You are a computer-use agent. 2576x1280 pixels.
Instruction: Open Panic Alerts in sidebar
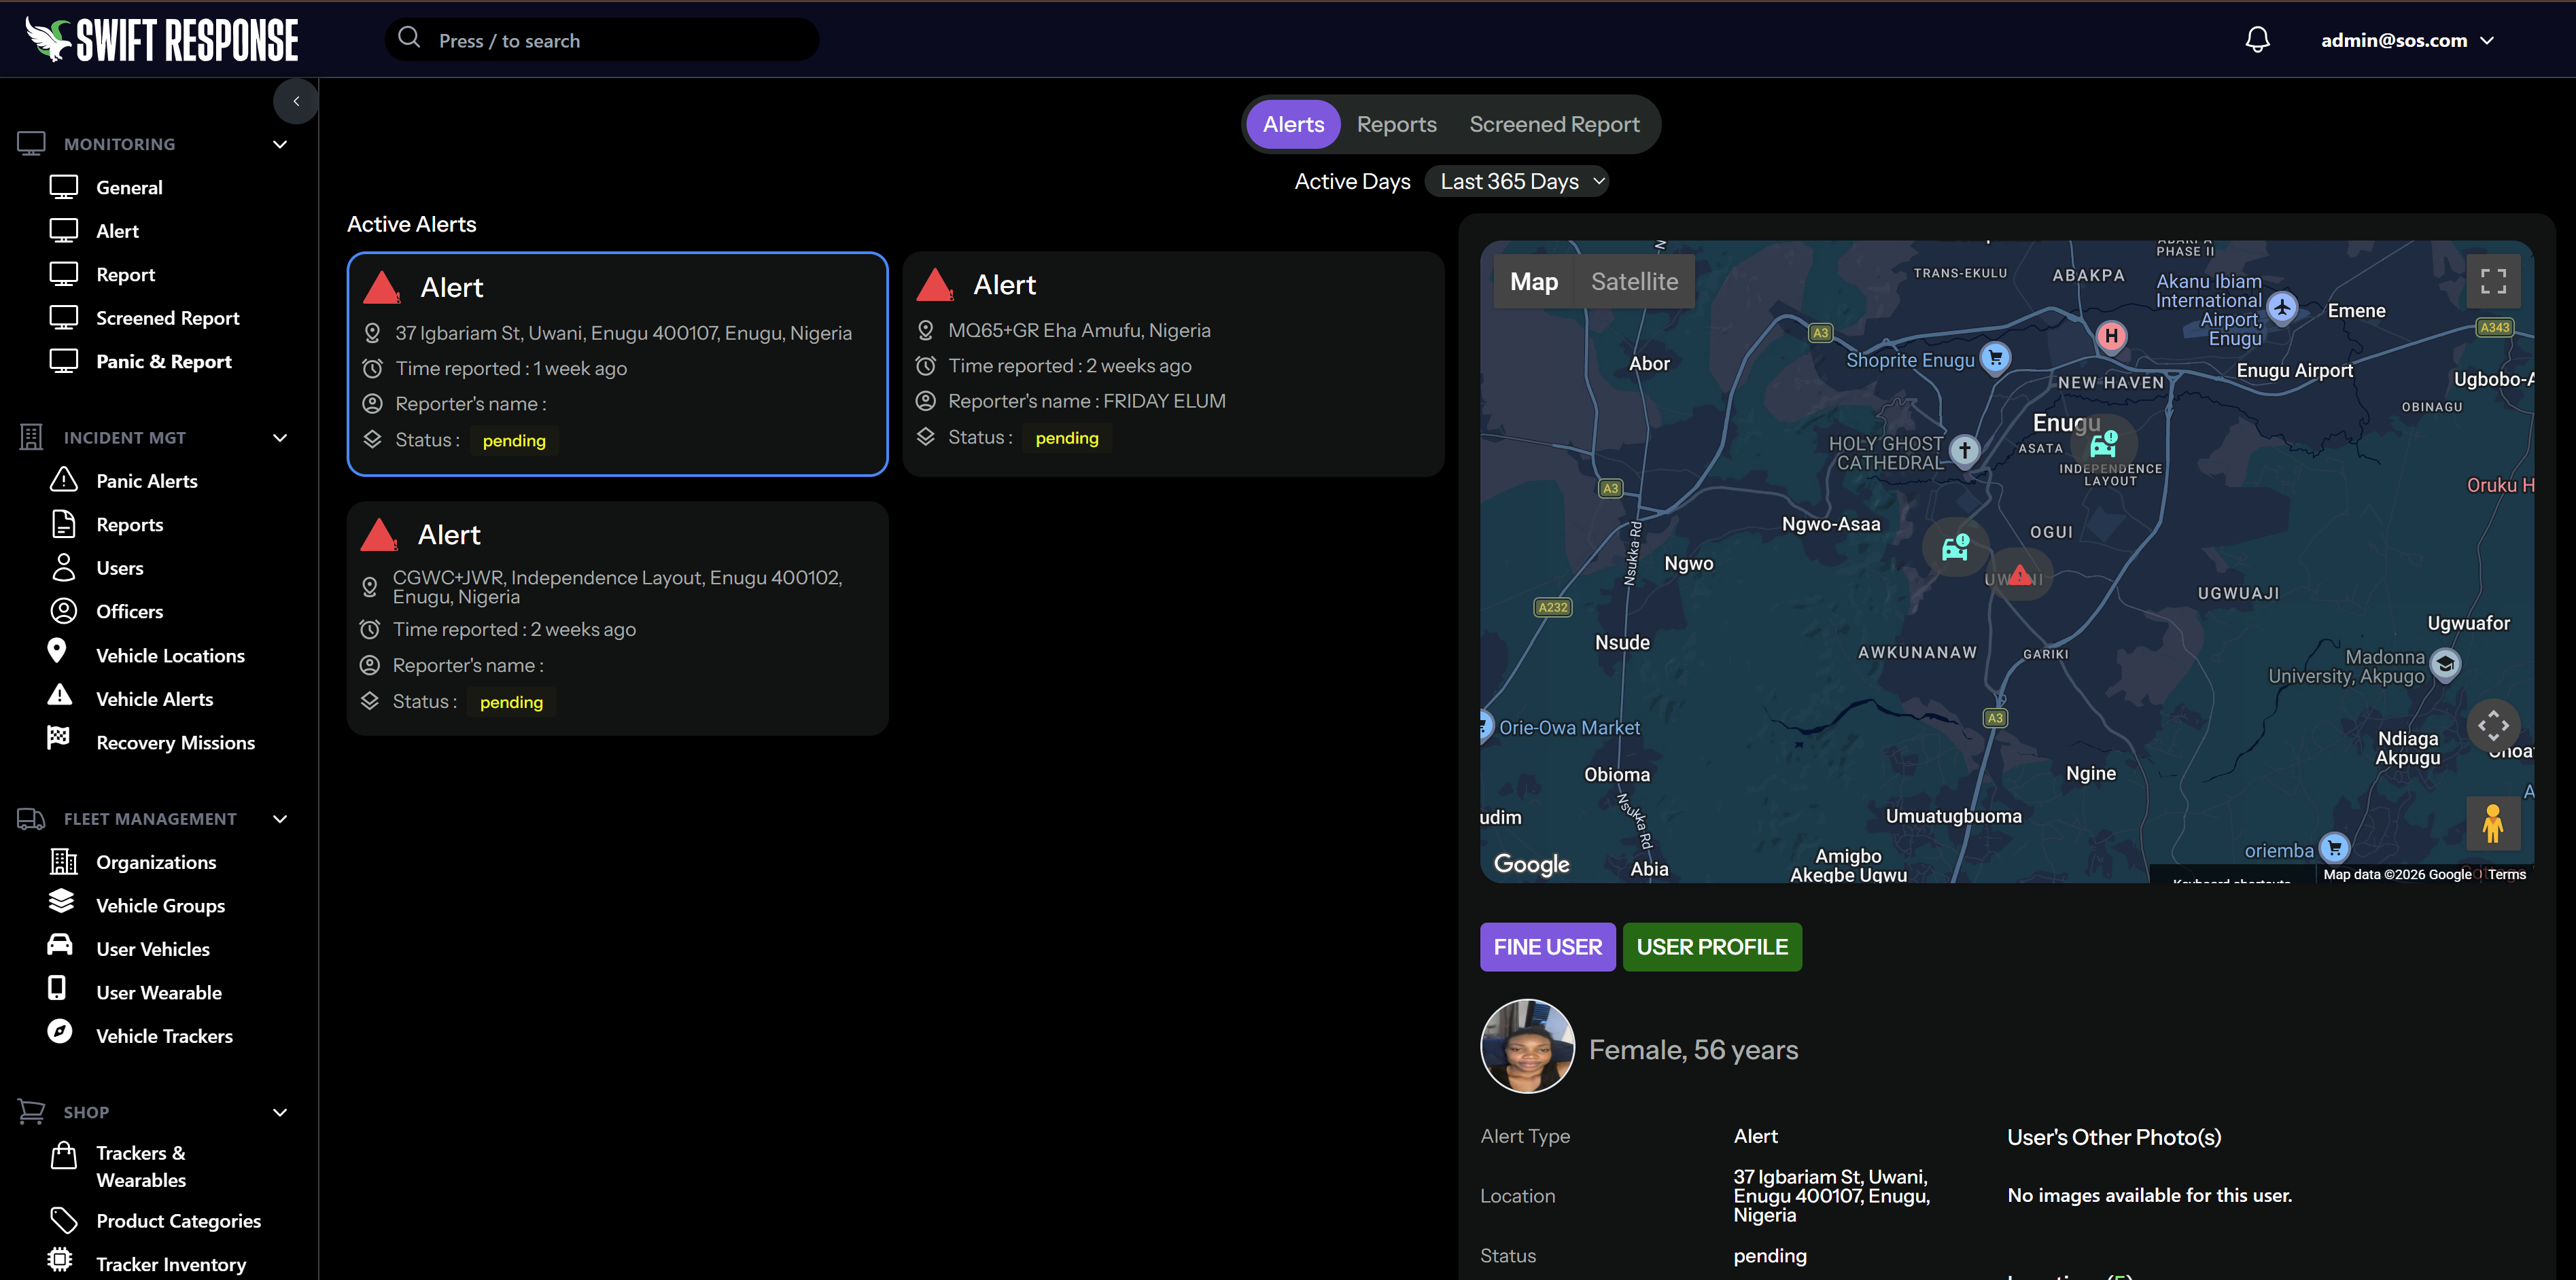tap(147, 480)
